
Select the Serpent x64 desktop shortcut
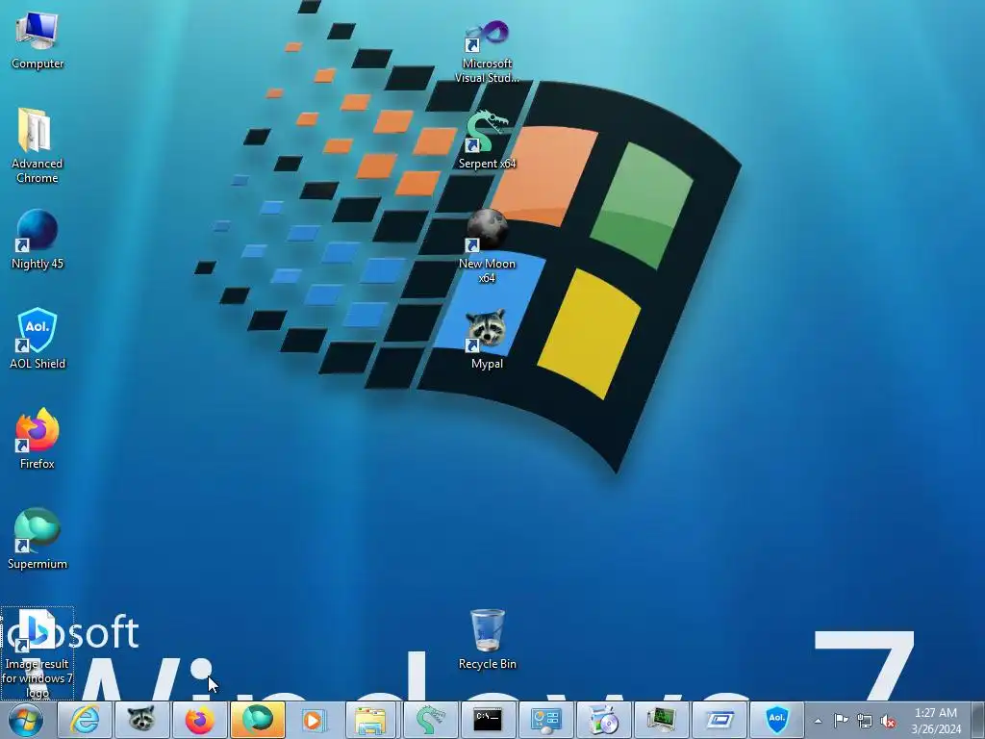487,140
